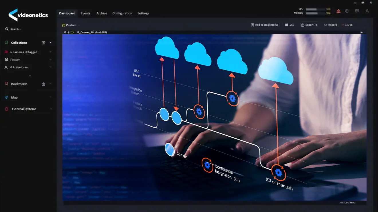Toggle the speaker audio icon on camera tile

(65, 32)
